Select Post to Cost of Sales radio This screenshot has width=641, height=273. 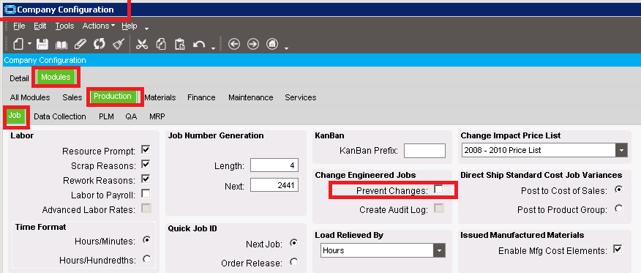coord(618,190)
